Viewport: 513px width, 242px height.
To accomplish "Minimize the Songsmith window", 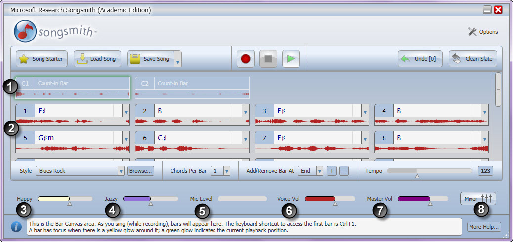I will click(487, 10).
